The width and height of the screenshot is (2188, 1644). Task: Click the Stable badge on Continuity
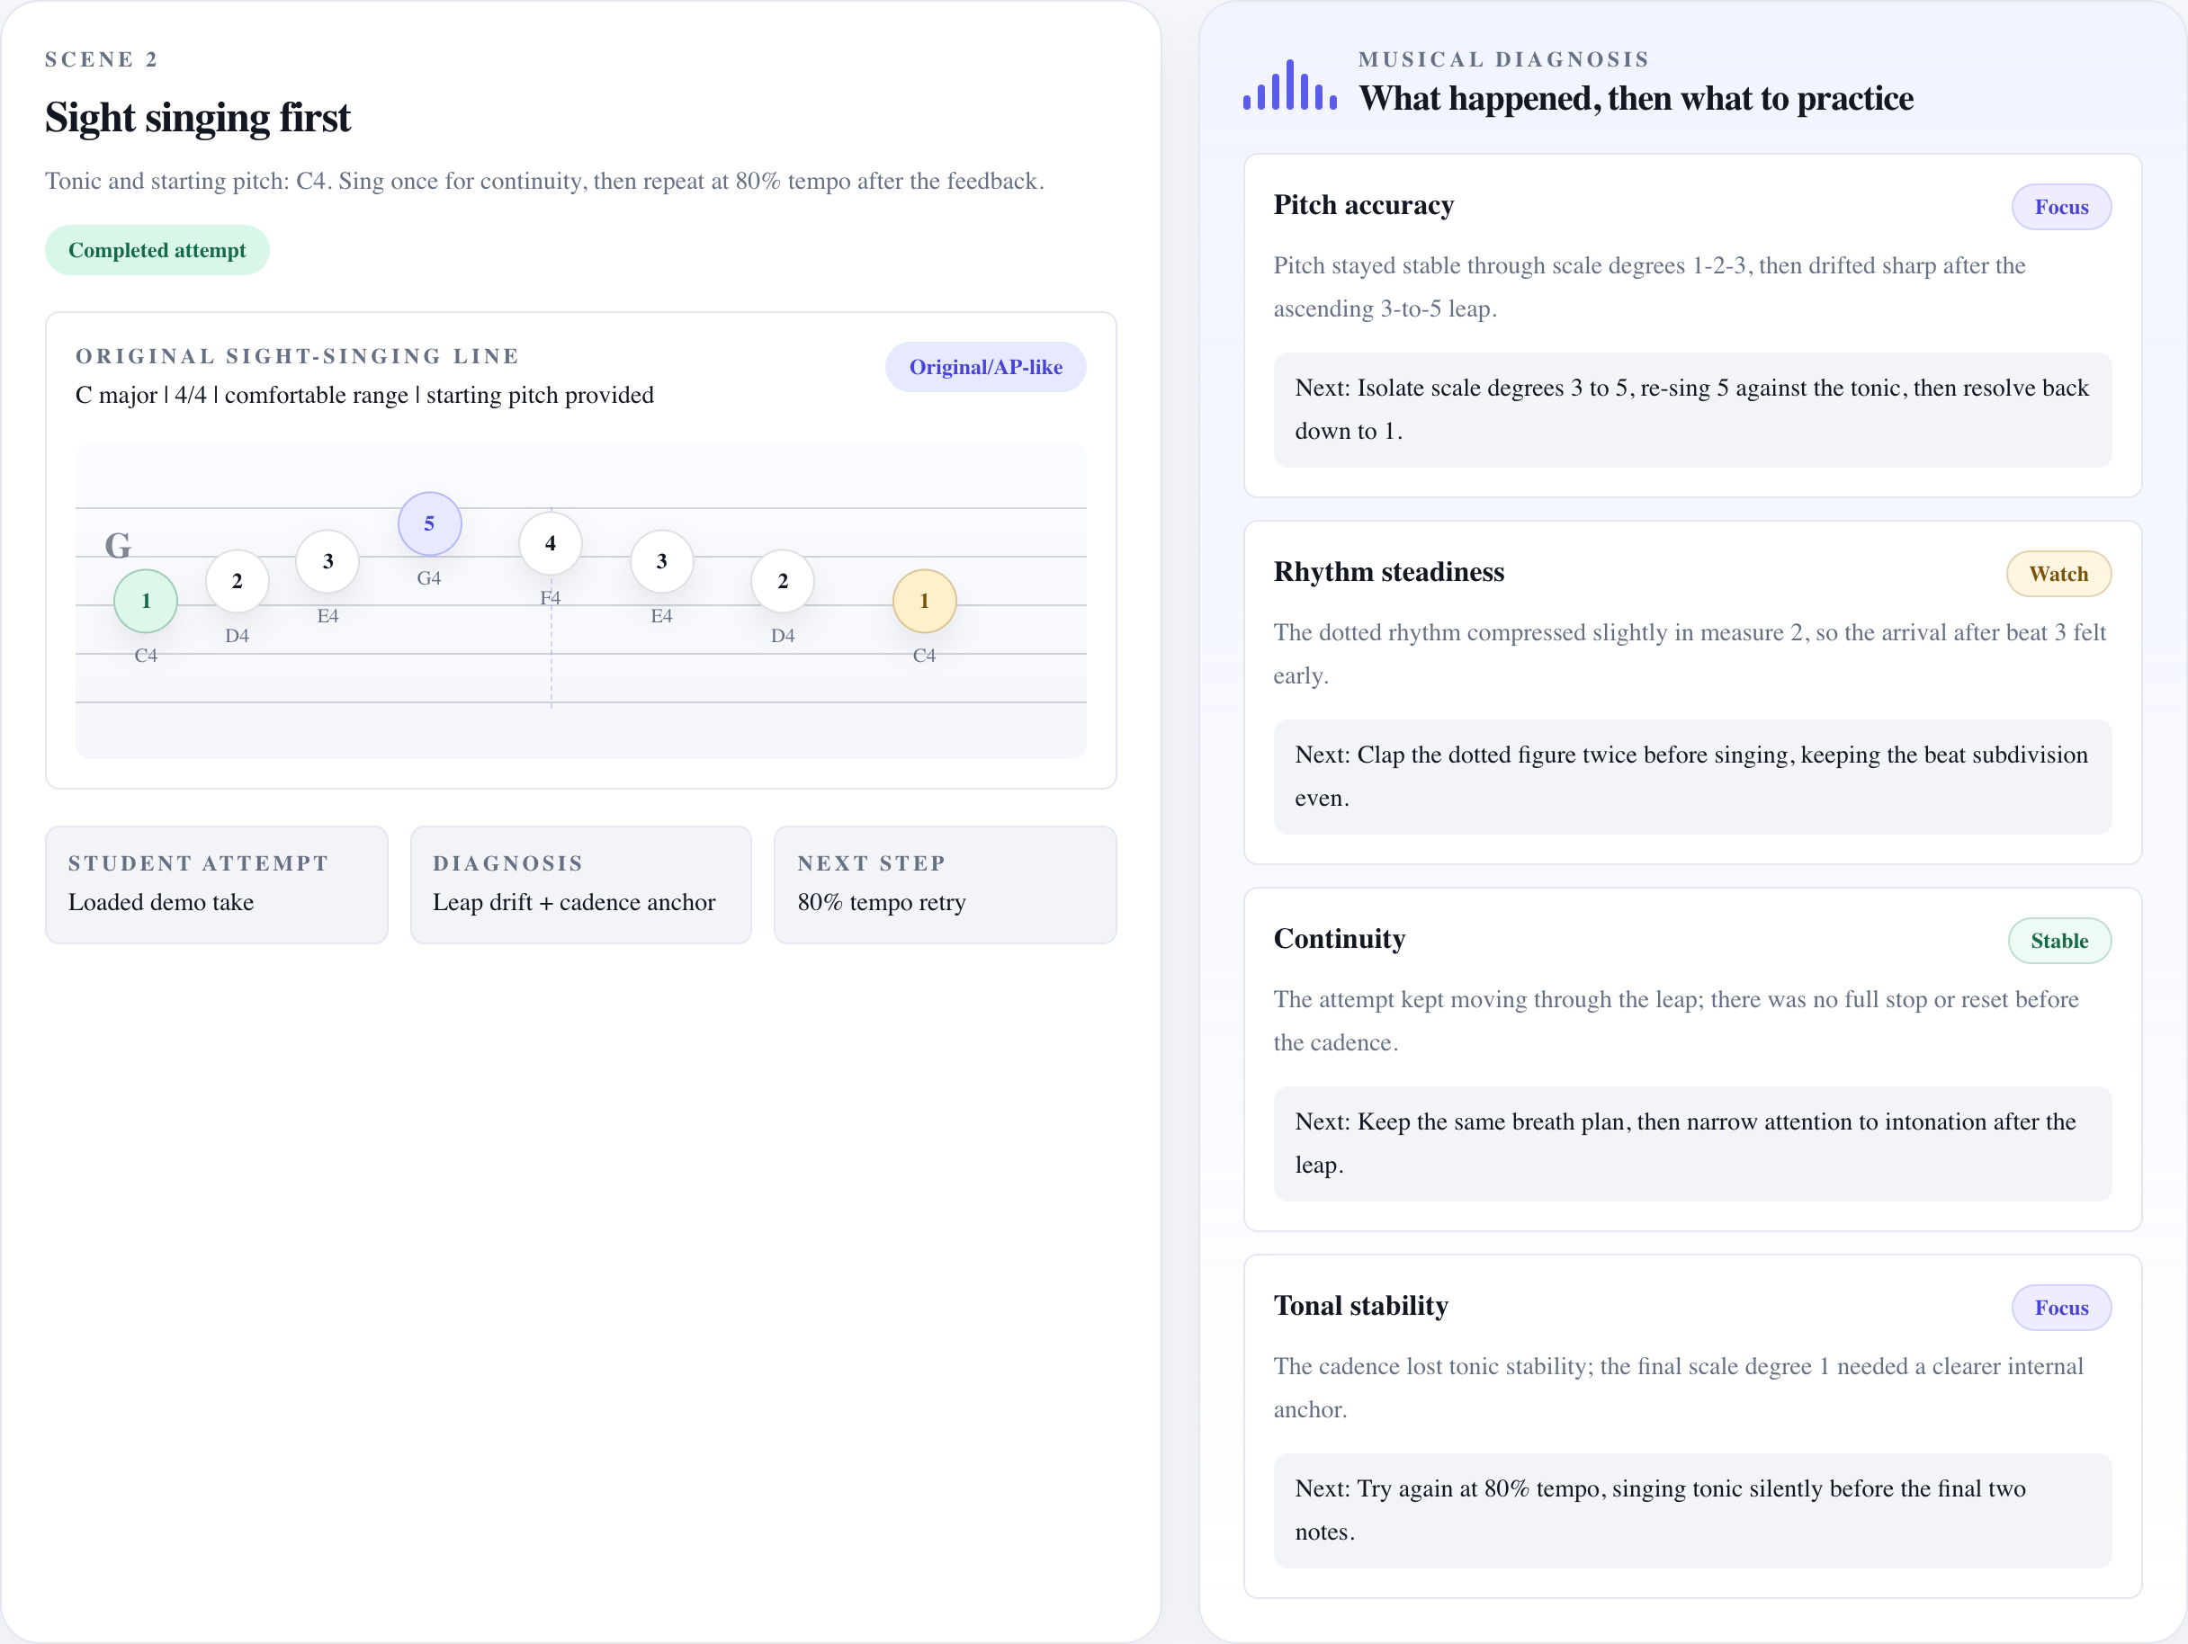click(x=2059, y=941)
